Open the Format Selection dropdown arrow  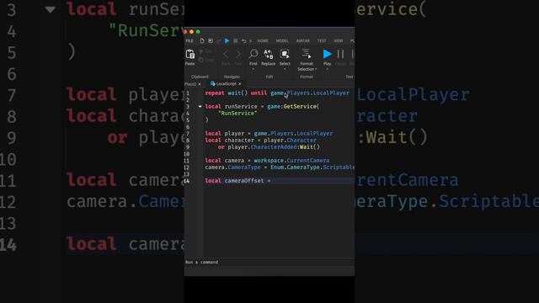point(316,69)
